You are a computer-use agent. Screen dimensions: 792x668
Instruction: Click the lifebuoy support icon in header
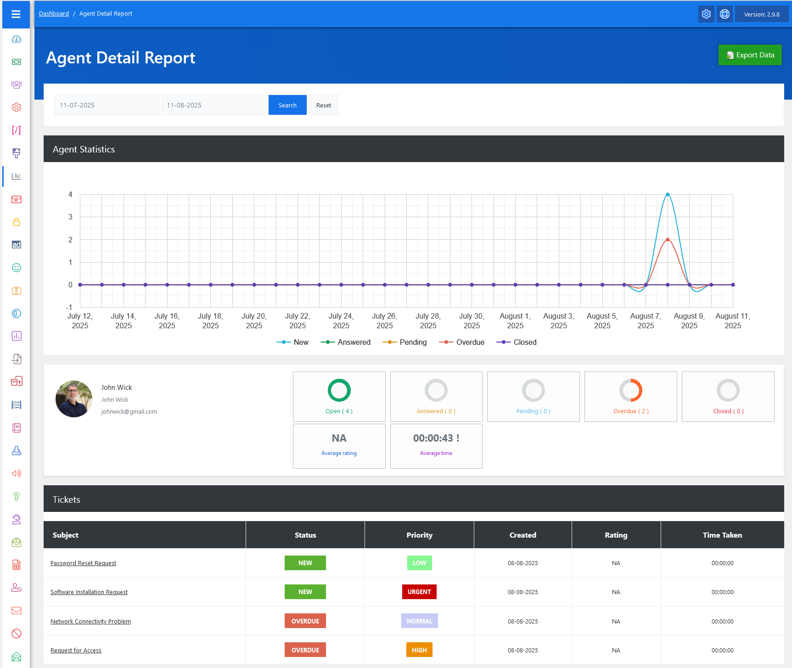pyautogui.click(x=725, y=14)
